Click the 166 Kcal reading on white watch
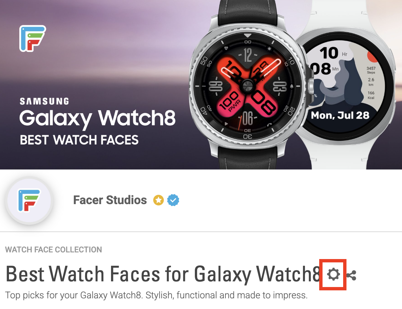402x309 pixels. point(371,95)
